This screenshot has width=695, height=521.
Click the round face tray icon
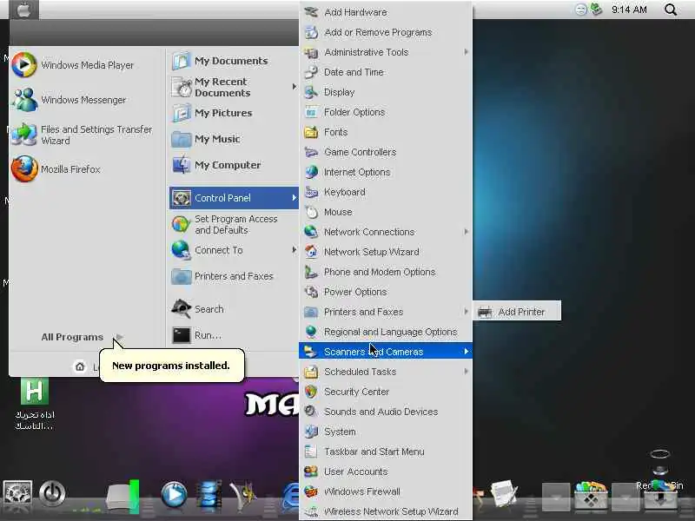pyautogui.click(x=580, y=10)
